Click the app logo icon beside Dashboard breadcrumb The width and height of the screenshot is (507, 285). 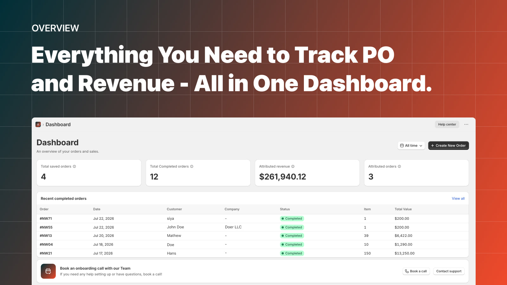(x=38, y=124)
